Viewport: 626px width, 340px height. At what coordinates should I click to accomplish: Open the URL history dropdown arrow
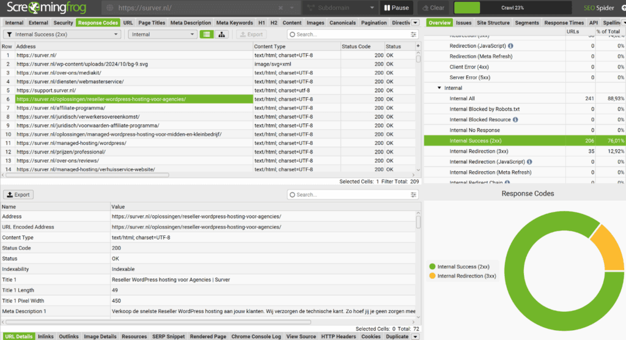[x=292, y=7]
